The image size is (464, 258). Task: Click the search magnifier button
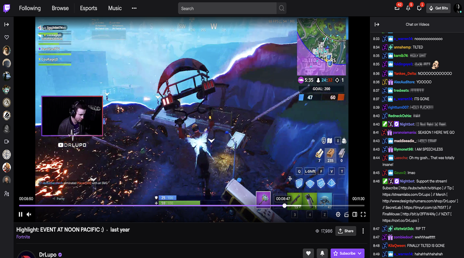[282, 8]
